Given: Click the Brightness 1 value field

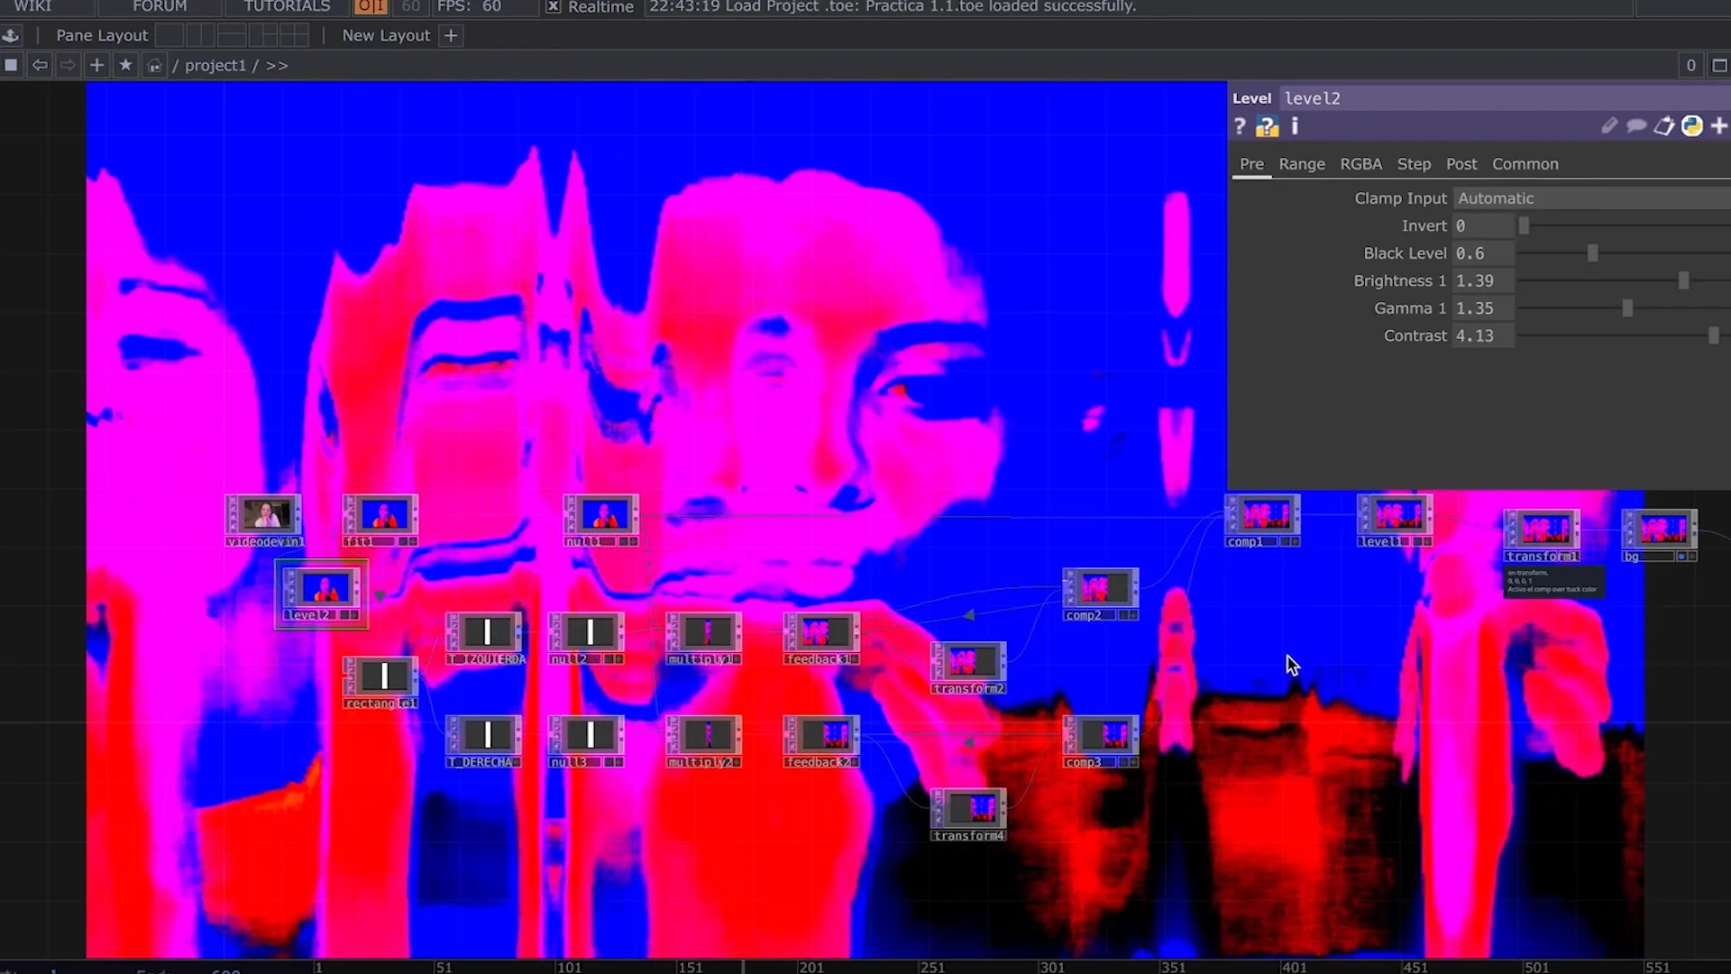Looking at the screenshot, I should tap(1483, 280).
